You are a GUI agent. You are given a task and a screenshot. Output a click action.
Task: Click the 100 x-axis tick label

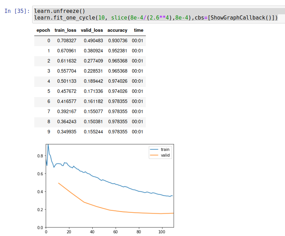[x=162, y=231]
